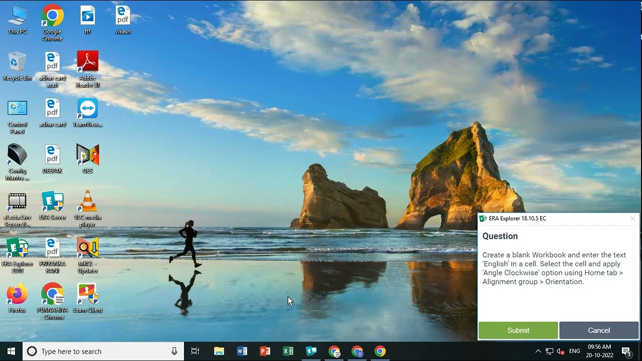This screenshot has width=642, height=361.
Task: Select the DEEPAK PDF file
Action: tap(53, 159)
